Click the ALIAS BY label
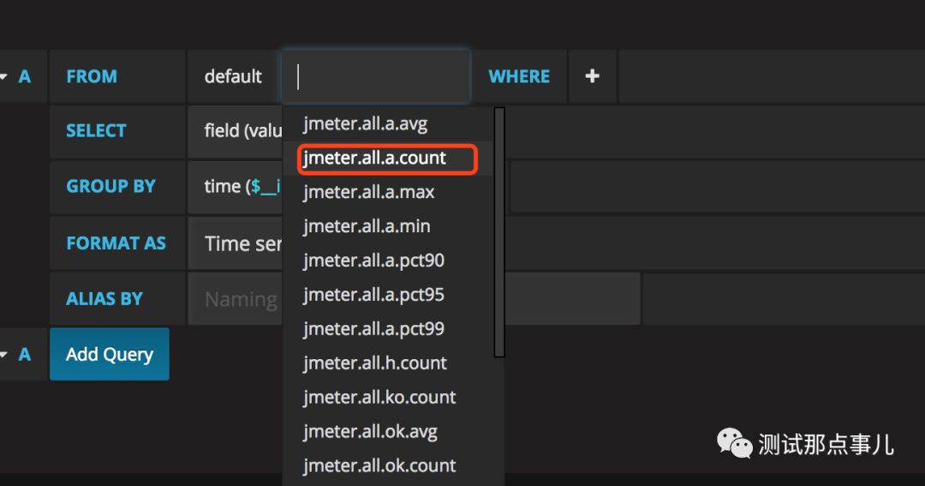The image size is (925, 486). tap(104, 299)
